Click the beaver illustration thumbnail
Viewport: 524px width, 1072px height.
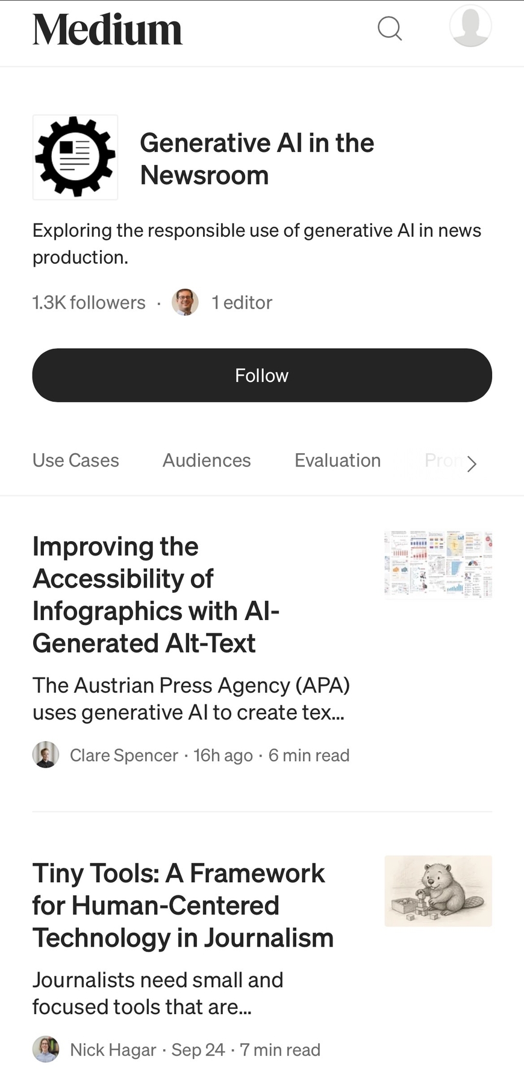click(438, 891)
